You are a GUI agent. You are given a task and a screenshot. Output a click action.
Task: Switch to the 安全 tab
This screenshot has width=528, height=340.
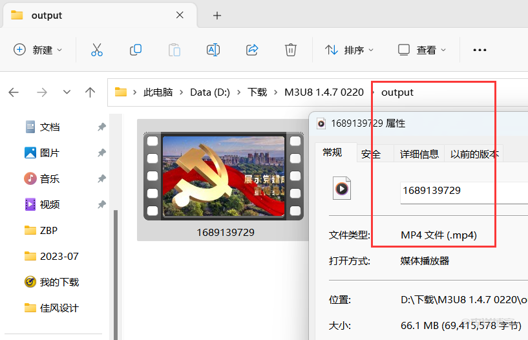371,154
